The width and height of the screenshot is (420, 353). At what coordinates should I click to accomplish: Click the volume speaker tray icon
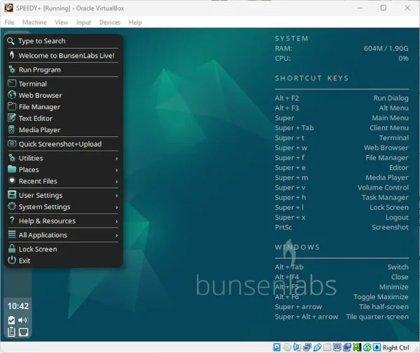[x=23, y=320]
